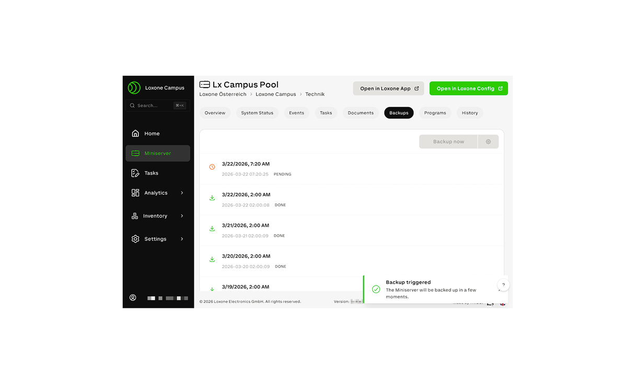
Task: Follow the Loxone Campus breadcrumb link
Action: (x=276, y=94)
